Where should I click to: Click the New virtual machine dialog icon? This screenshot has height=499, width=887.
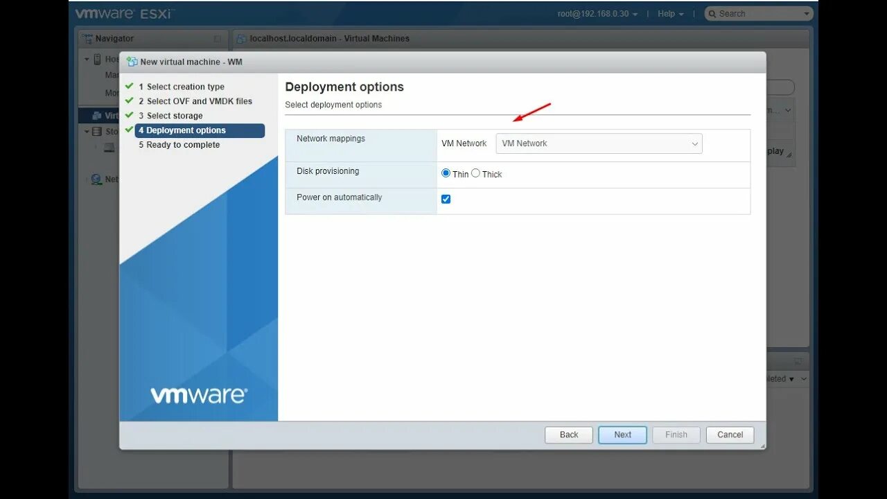click(x=132, y=62)
